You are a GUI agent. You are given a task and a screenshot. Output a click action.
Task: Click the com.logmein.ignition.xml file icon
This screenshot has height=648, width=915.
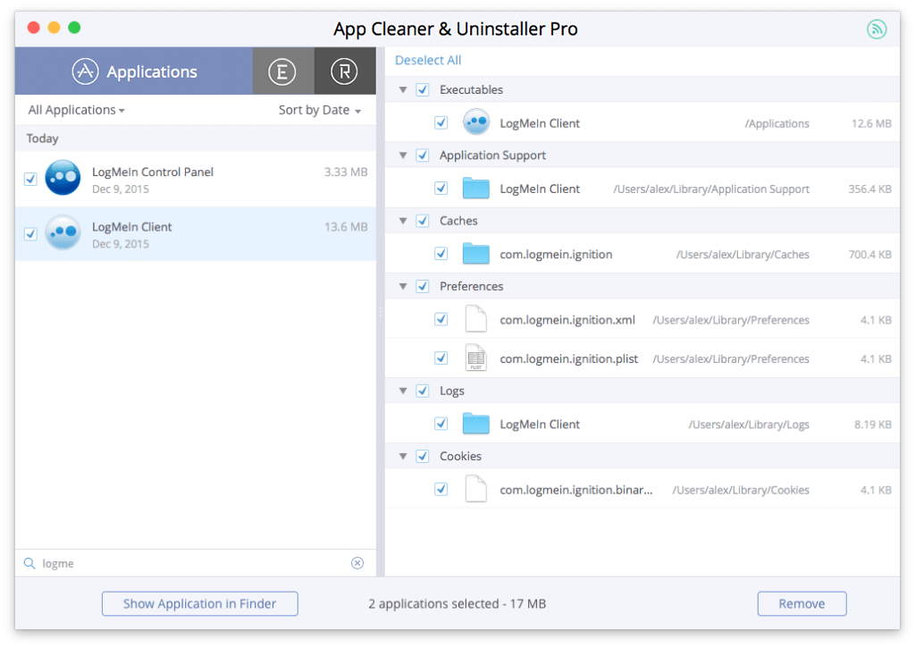click(476, 319)
